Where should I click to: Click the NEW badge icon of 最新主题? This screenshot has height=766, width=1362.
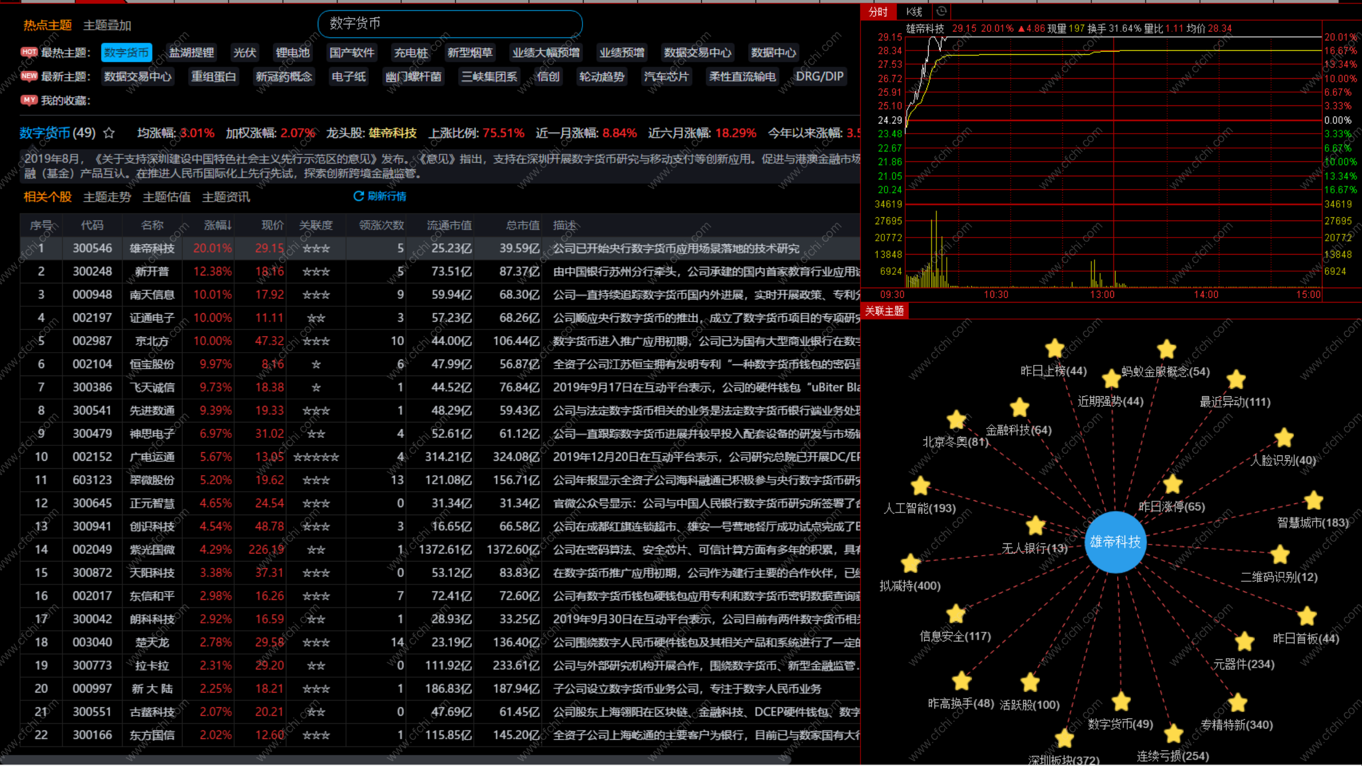tap(29, 76)
